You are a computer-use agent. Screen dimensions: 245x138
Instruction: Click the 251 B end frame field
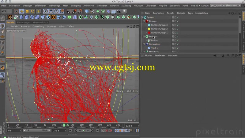pos(59,131)
